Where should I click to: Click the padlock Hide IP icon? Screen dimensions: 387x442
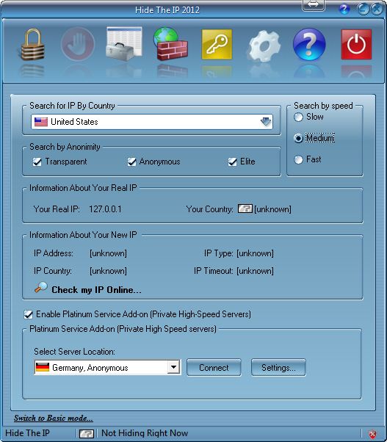click(32, 45)
